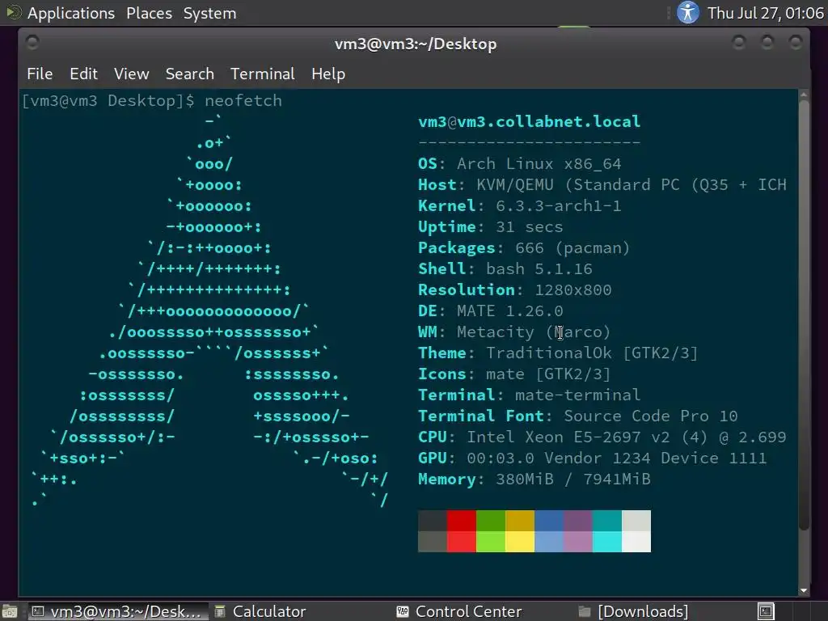Open the System menu in top panel
This screenshot has width=828, height=621.
click(x=209, y=13)
